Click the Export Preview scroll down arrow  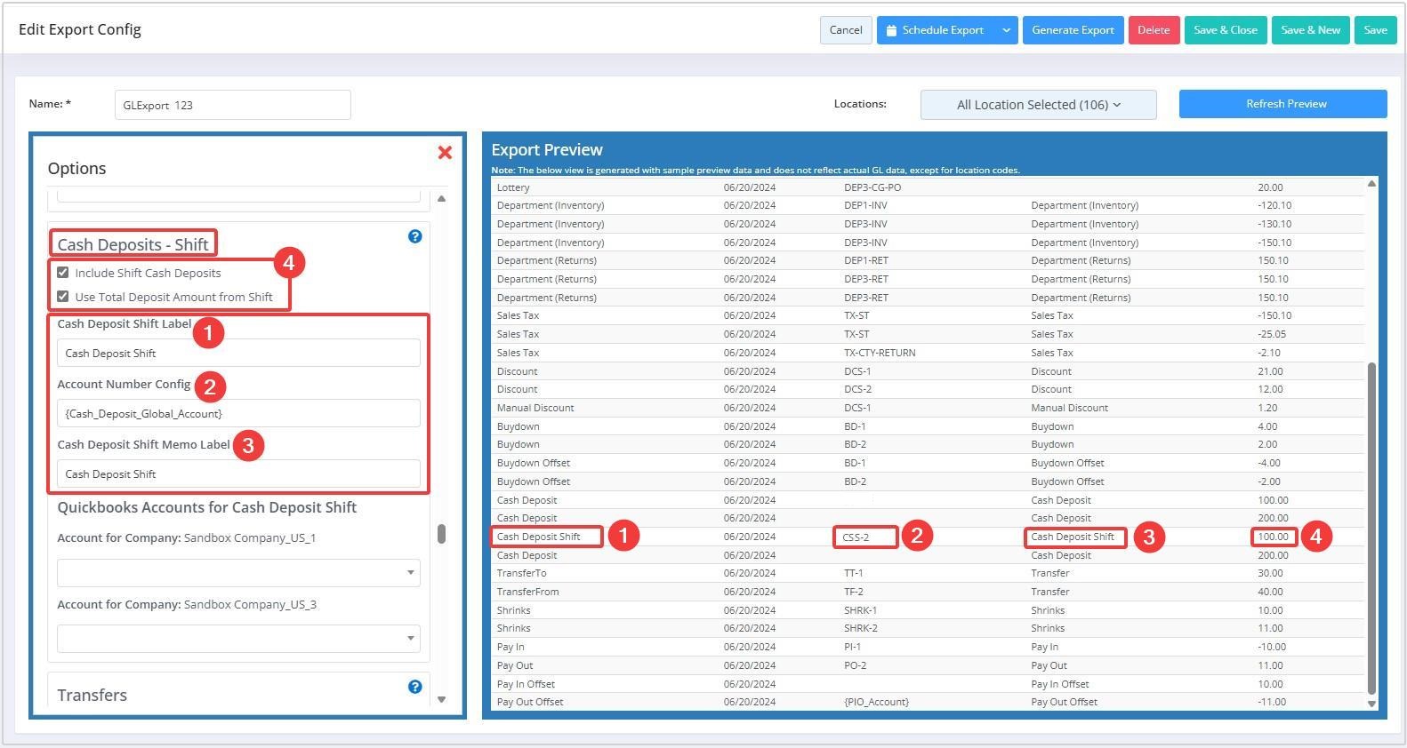[x=1371, y=703]
